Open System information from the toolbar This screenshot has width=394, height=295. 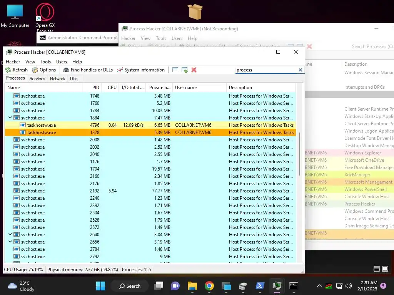click(x=141, y=70)
